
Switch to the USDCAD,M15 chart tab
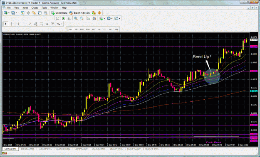pyautogui.click(x=99, y=149)
